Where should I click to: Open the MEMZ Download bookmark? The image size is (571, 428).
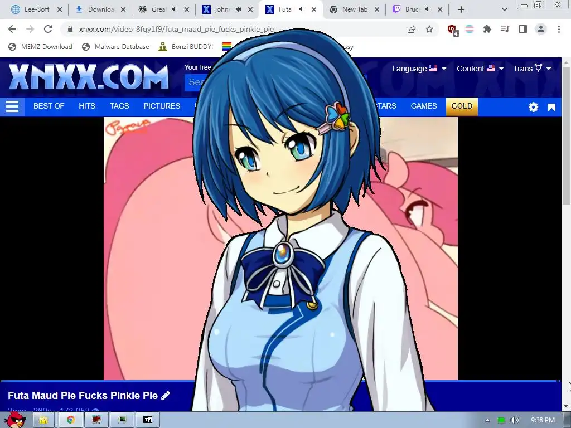pyautogui.click(x=40, y=47)
